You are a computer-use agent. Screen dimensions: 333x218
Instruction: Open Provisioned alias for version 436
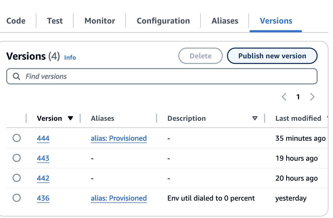tap(119, 198)
